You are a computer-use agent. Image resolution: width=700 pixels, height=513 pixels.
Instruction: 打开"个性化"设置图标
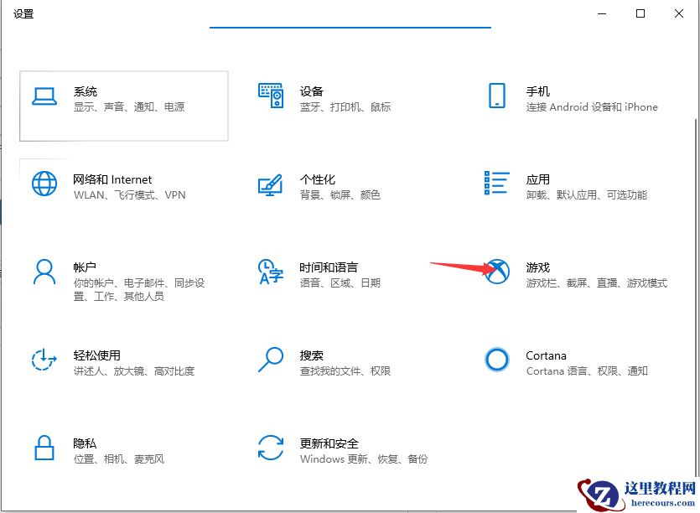click(x=270, y=185)
